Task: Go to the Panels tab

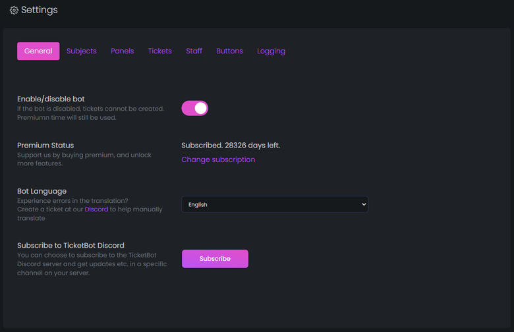Action: click(123, 51)
